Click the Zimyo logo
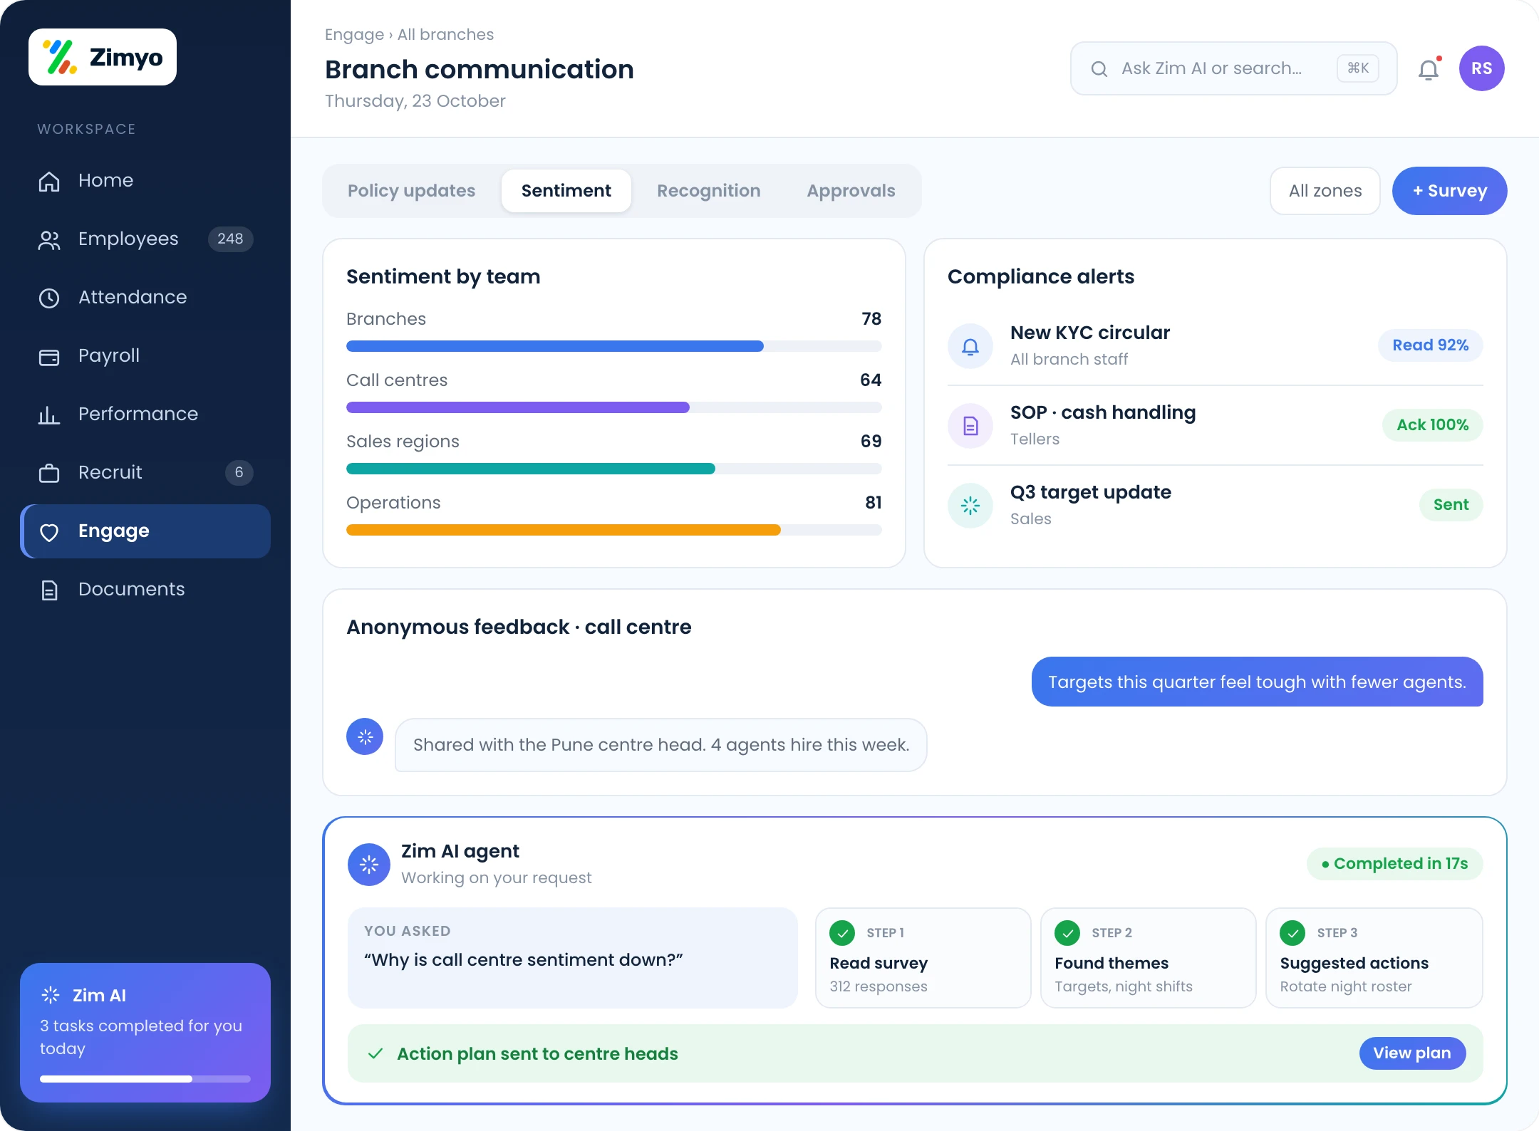 click(x=103, y=57)
